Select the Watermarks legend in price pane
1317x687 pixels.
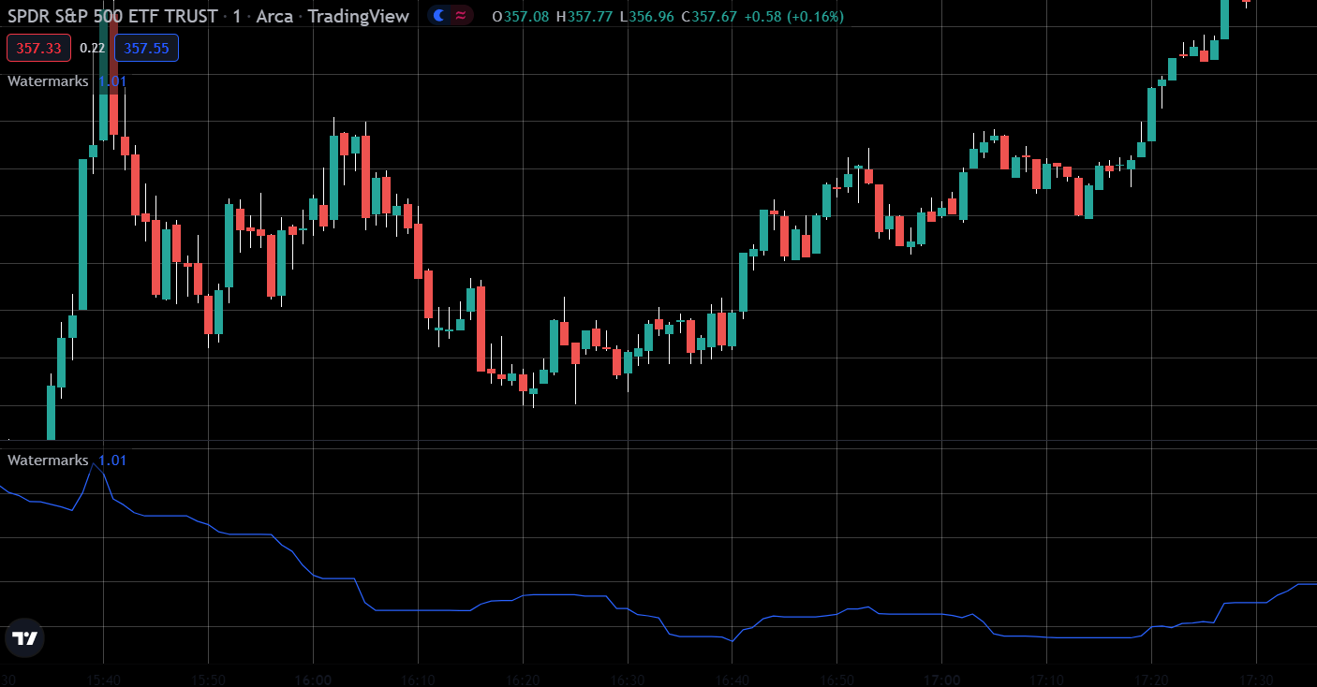tap(48, 81)
